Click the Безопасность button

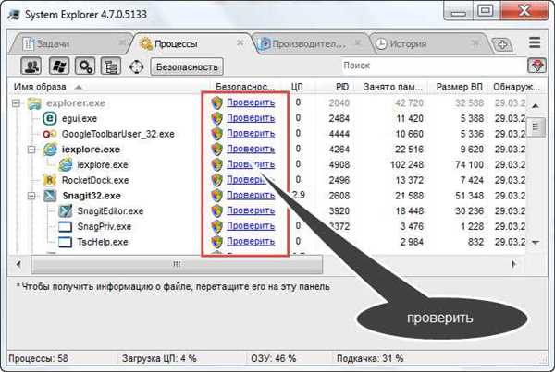187,66
